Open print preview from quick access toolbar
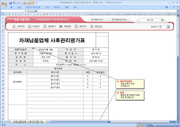 coord(28,3)
